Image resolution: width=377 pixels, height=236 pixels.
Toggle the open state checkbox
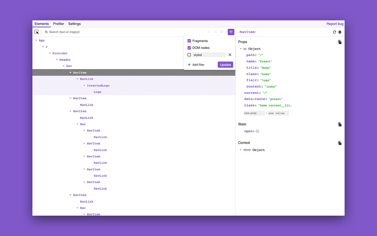click(x=257, y=131)
